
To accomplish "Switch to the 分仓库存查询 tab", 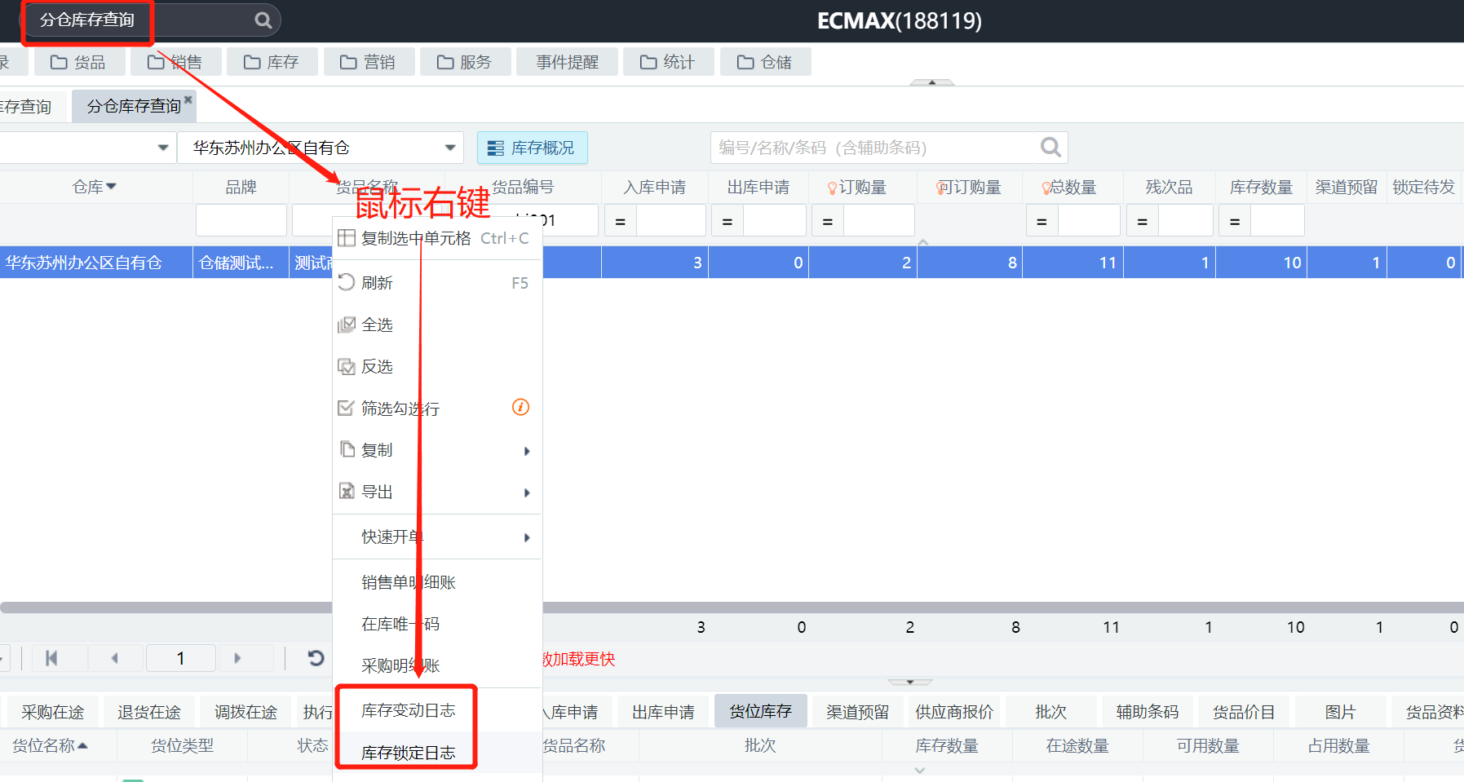I will coord(133,107).
